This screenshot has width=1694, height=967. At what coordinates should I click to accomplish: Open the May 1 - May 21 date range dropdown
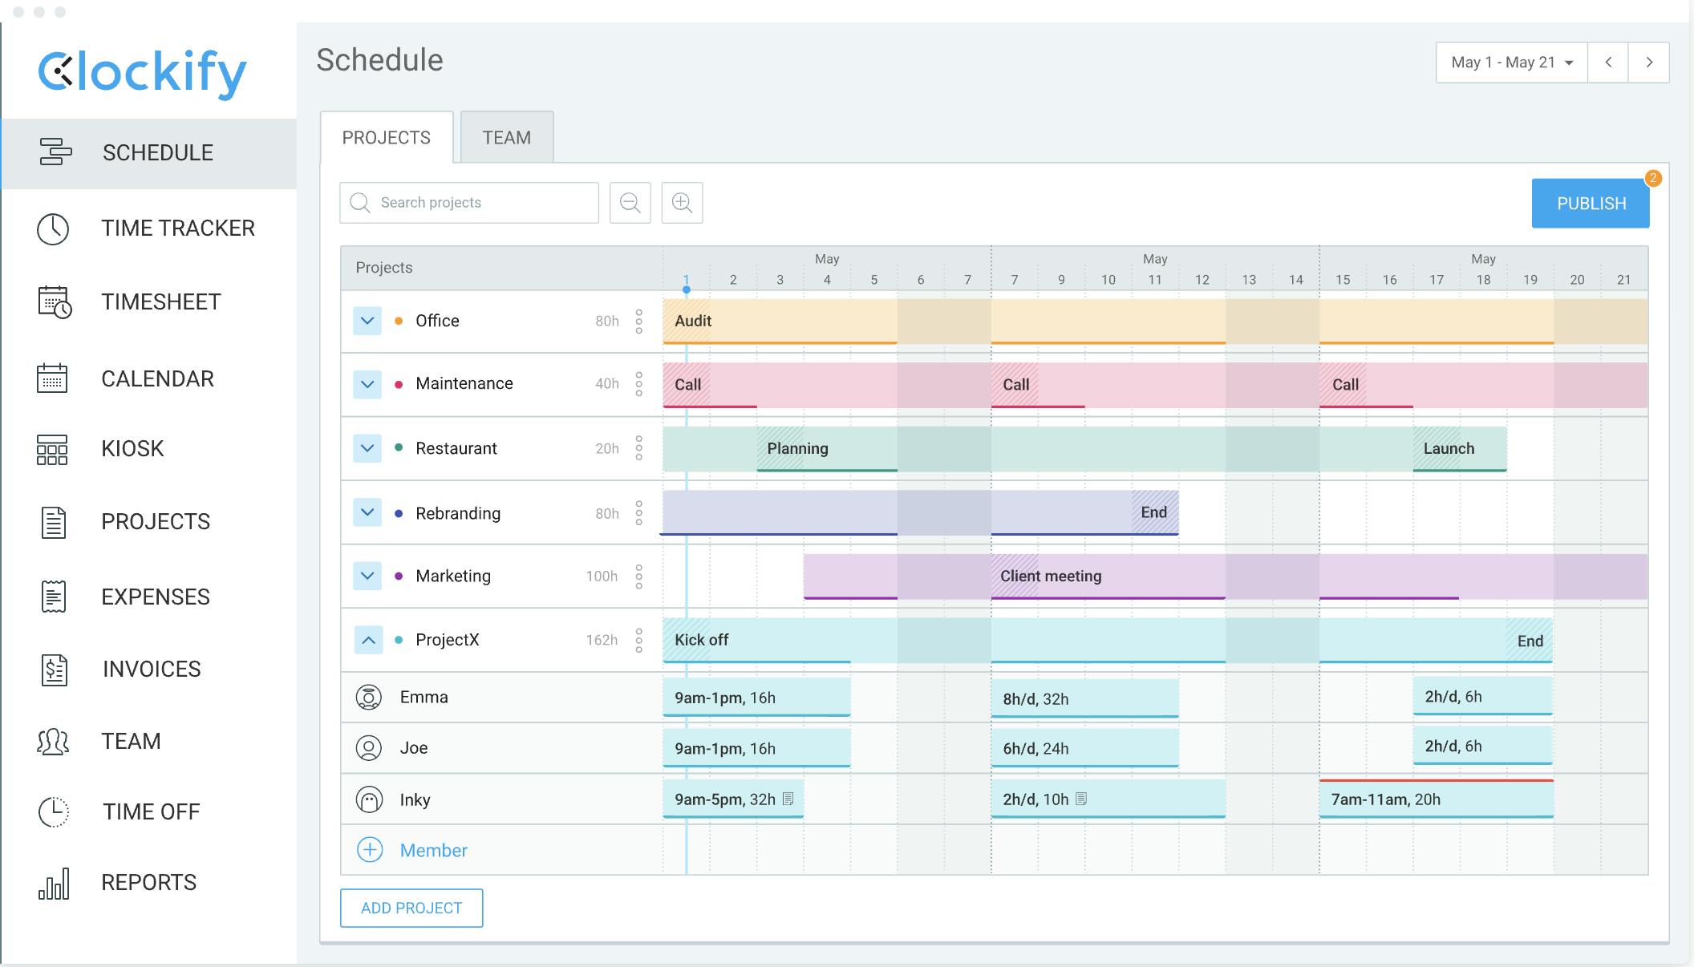[x=1511, y=63]
